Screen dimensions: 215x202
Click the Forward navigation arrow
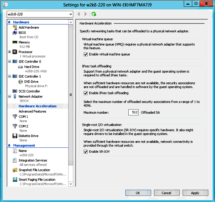click(86, 14)
